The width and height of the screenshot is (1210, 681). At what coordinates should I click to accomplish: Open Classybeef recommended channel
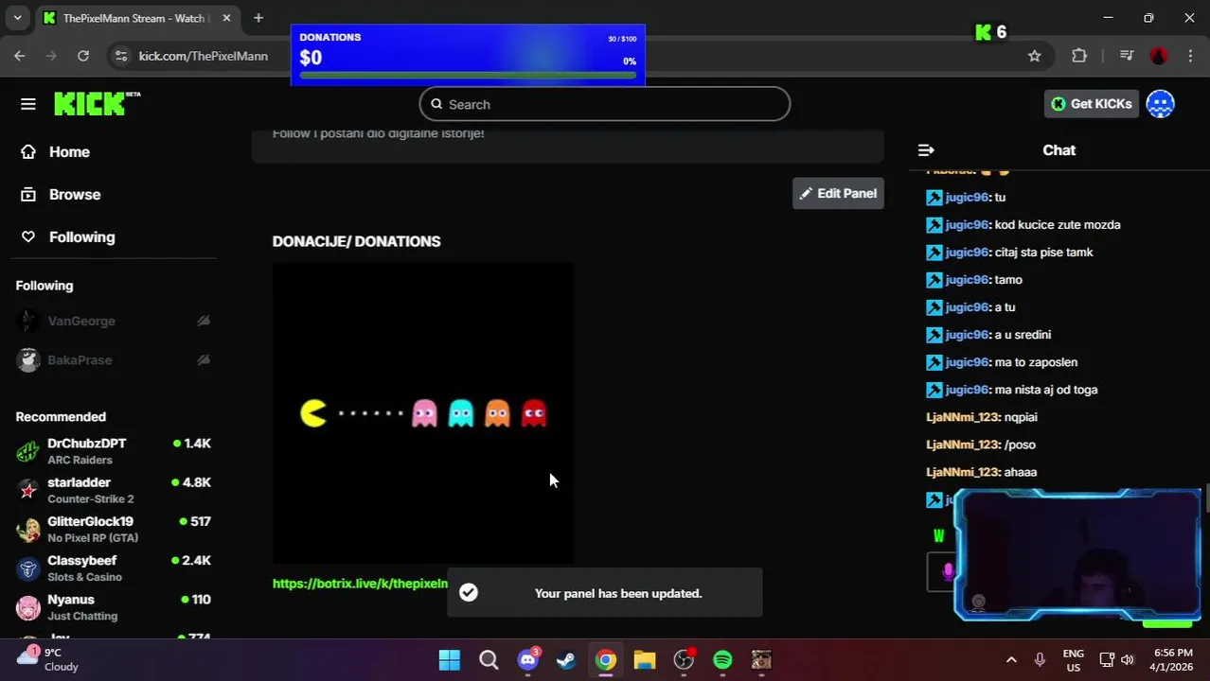(113, 568)
